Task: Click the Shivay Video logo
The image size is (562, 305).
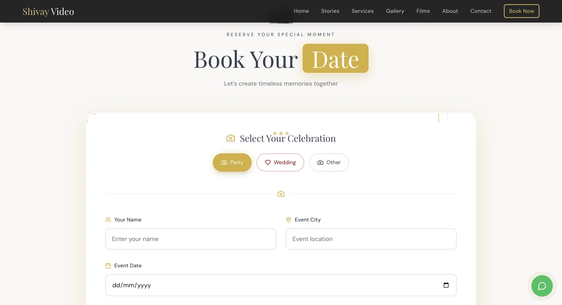Action: pyautogui.click(x=48, y=12)
